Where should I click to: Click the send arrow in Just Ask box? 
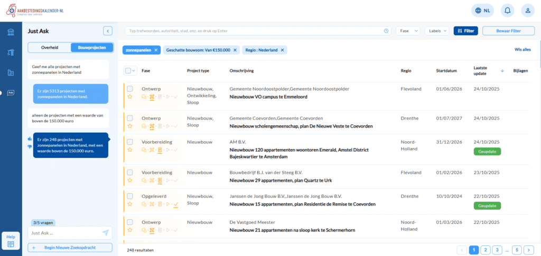click(x=106, y=232)
